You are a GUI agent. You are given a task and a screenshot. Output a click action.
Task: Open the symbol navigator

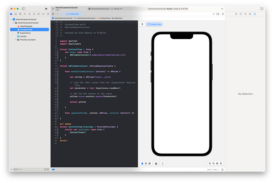(x=20, y=14)
